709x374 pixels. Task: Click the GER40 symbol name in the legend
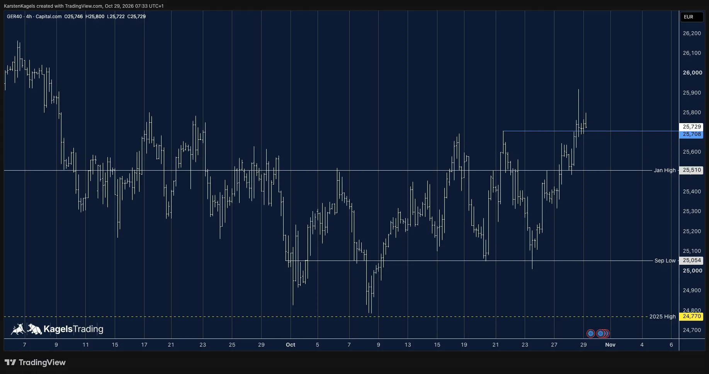pyautogui.click(x=14, y=17)
